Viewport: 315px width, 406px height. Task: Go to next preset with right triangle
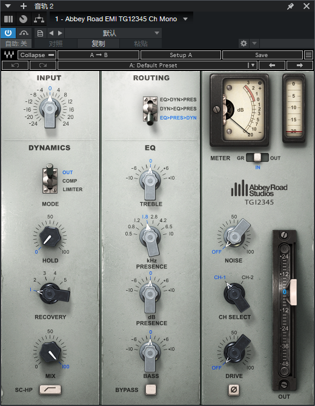(x=60, y=33)
